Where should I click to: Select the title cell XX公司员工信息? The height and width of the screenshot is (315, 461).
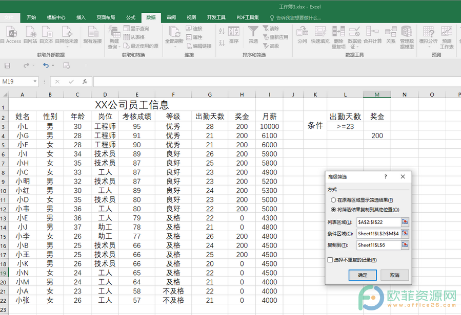point(132,105)
